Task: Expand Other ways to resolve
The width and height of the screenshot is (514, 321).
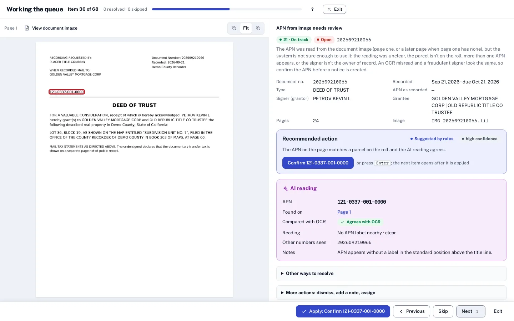Action: [392, 274]
